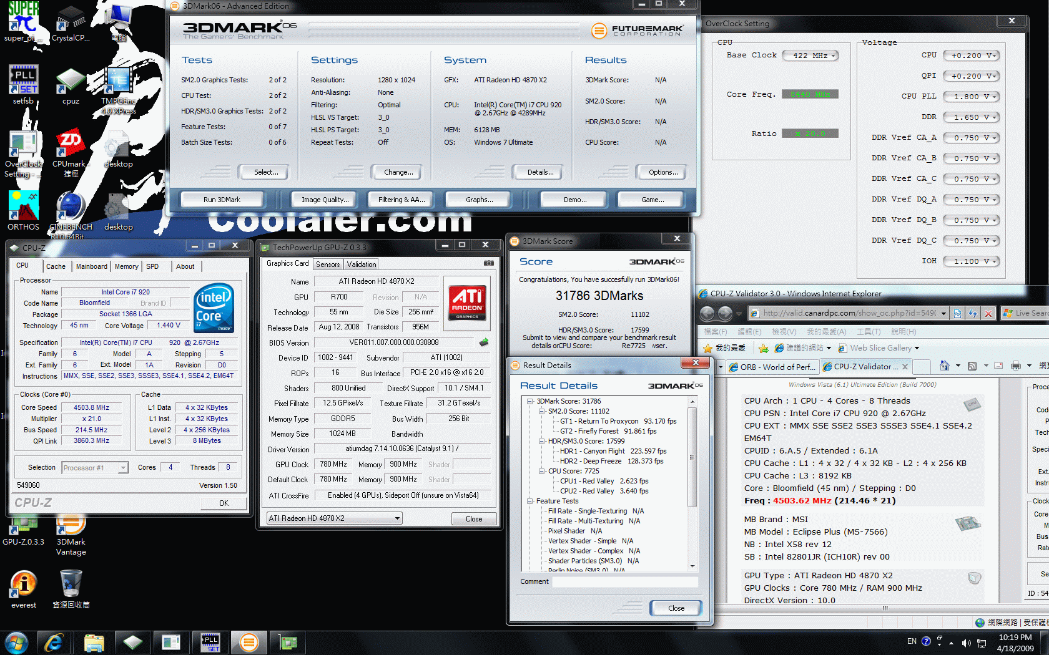
Task: Open the QPI voltage dropdown
Action: [x=972, y=76]
